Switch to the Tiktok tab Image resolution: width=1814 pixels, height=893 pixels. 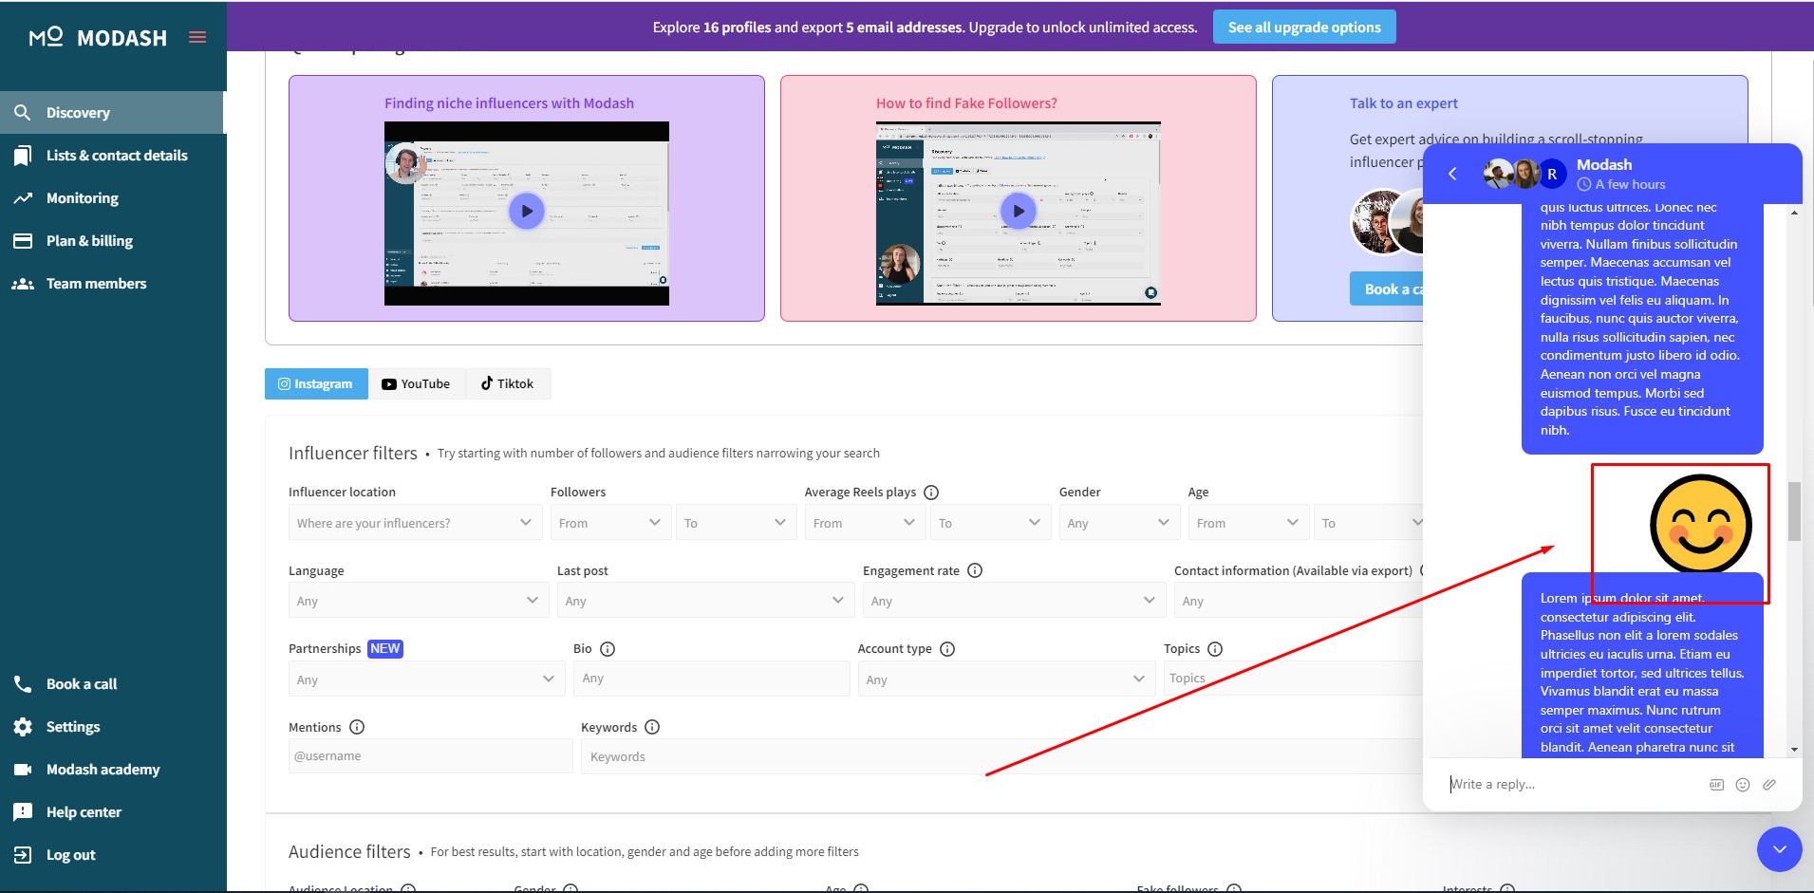[x=508, y=383]
